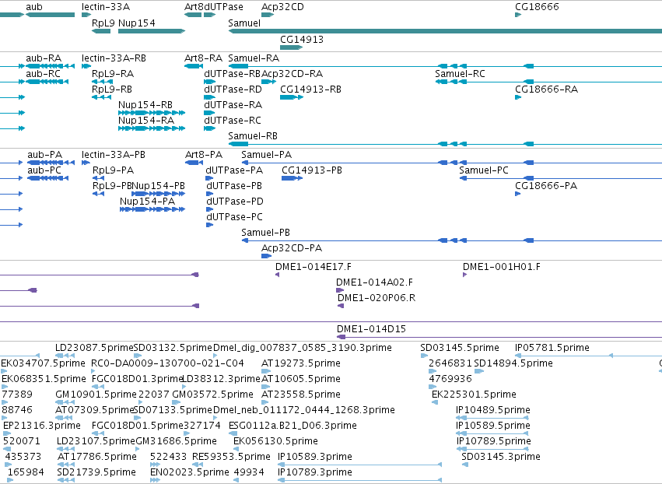Select EST EN02023.5prime
The width and height of the screenshot is (662, 484).
pos(190,472)
